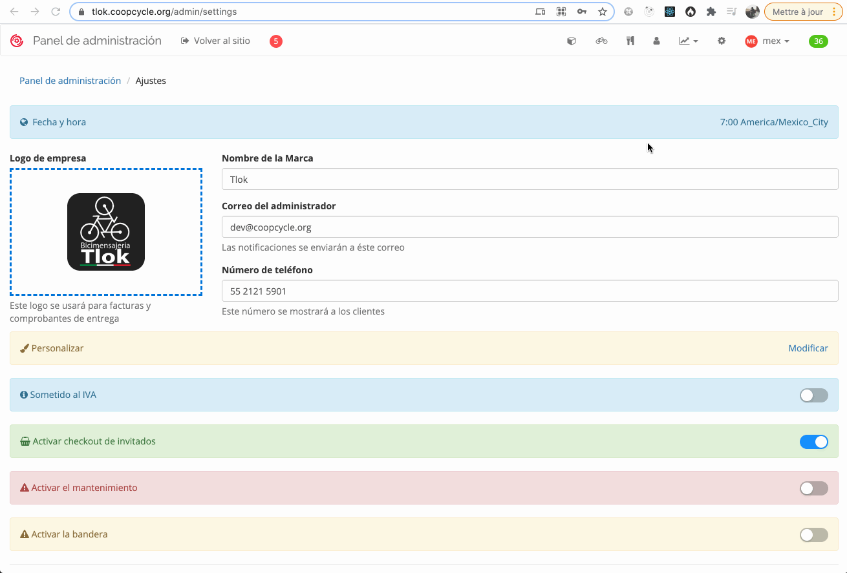Click the Activar el mantenimiento label
The image size is (847, 573).
[84, 488]
